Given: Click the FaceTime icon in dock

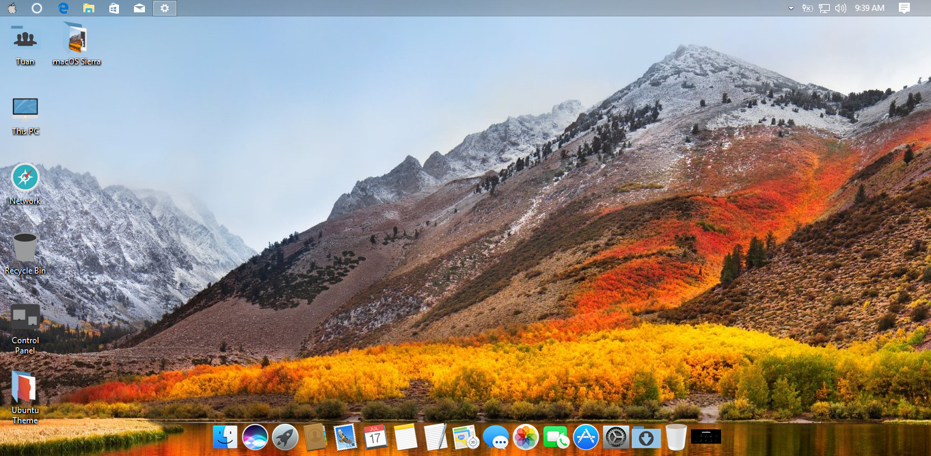Looking at the screenshot, I should click(x=556, y=437).
